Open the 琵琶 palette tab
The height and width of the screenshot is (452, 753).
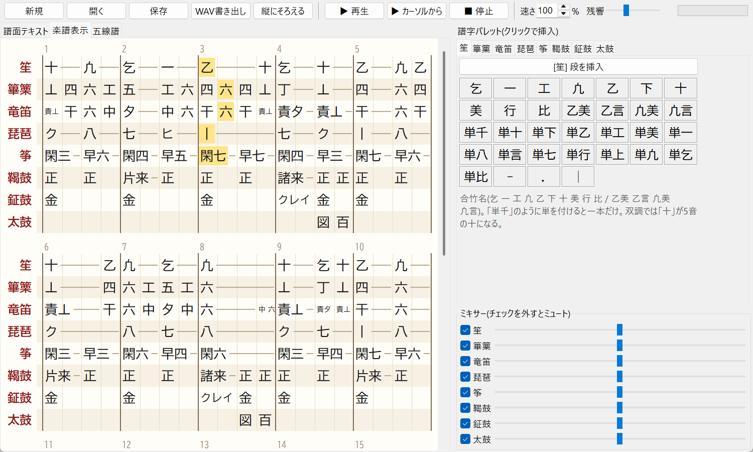point(526,49)
